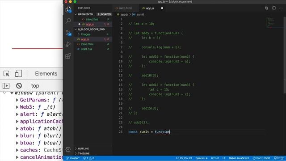
Task: Click the master branch status item
Action: [x=73, y=158]
